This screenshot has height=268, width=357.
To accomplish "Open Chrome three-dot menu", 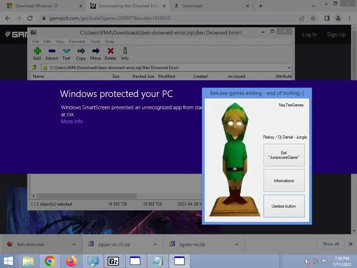I will (x=349, y=18).
